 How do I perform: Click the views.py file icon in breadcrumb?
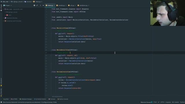click(x=34, y=2)
